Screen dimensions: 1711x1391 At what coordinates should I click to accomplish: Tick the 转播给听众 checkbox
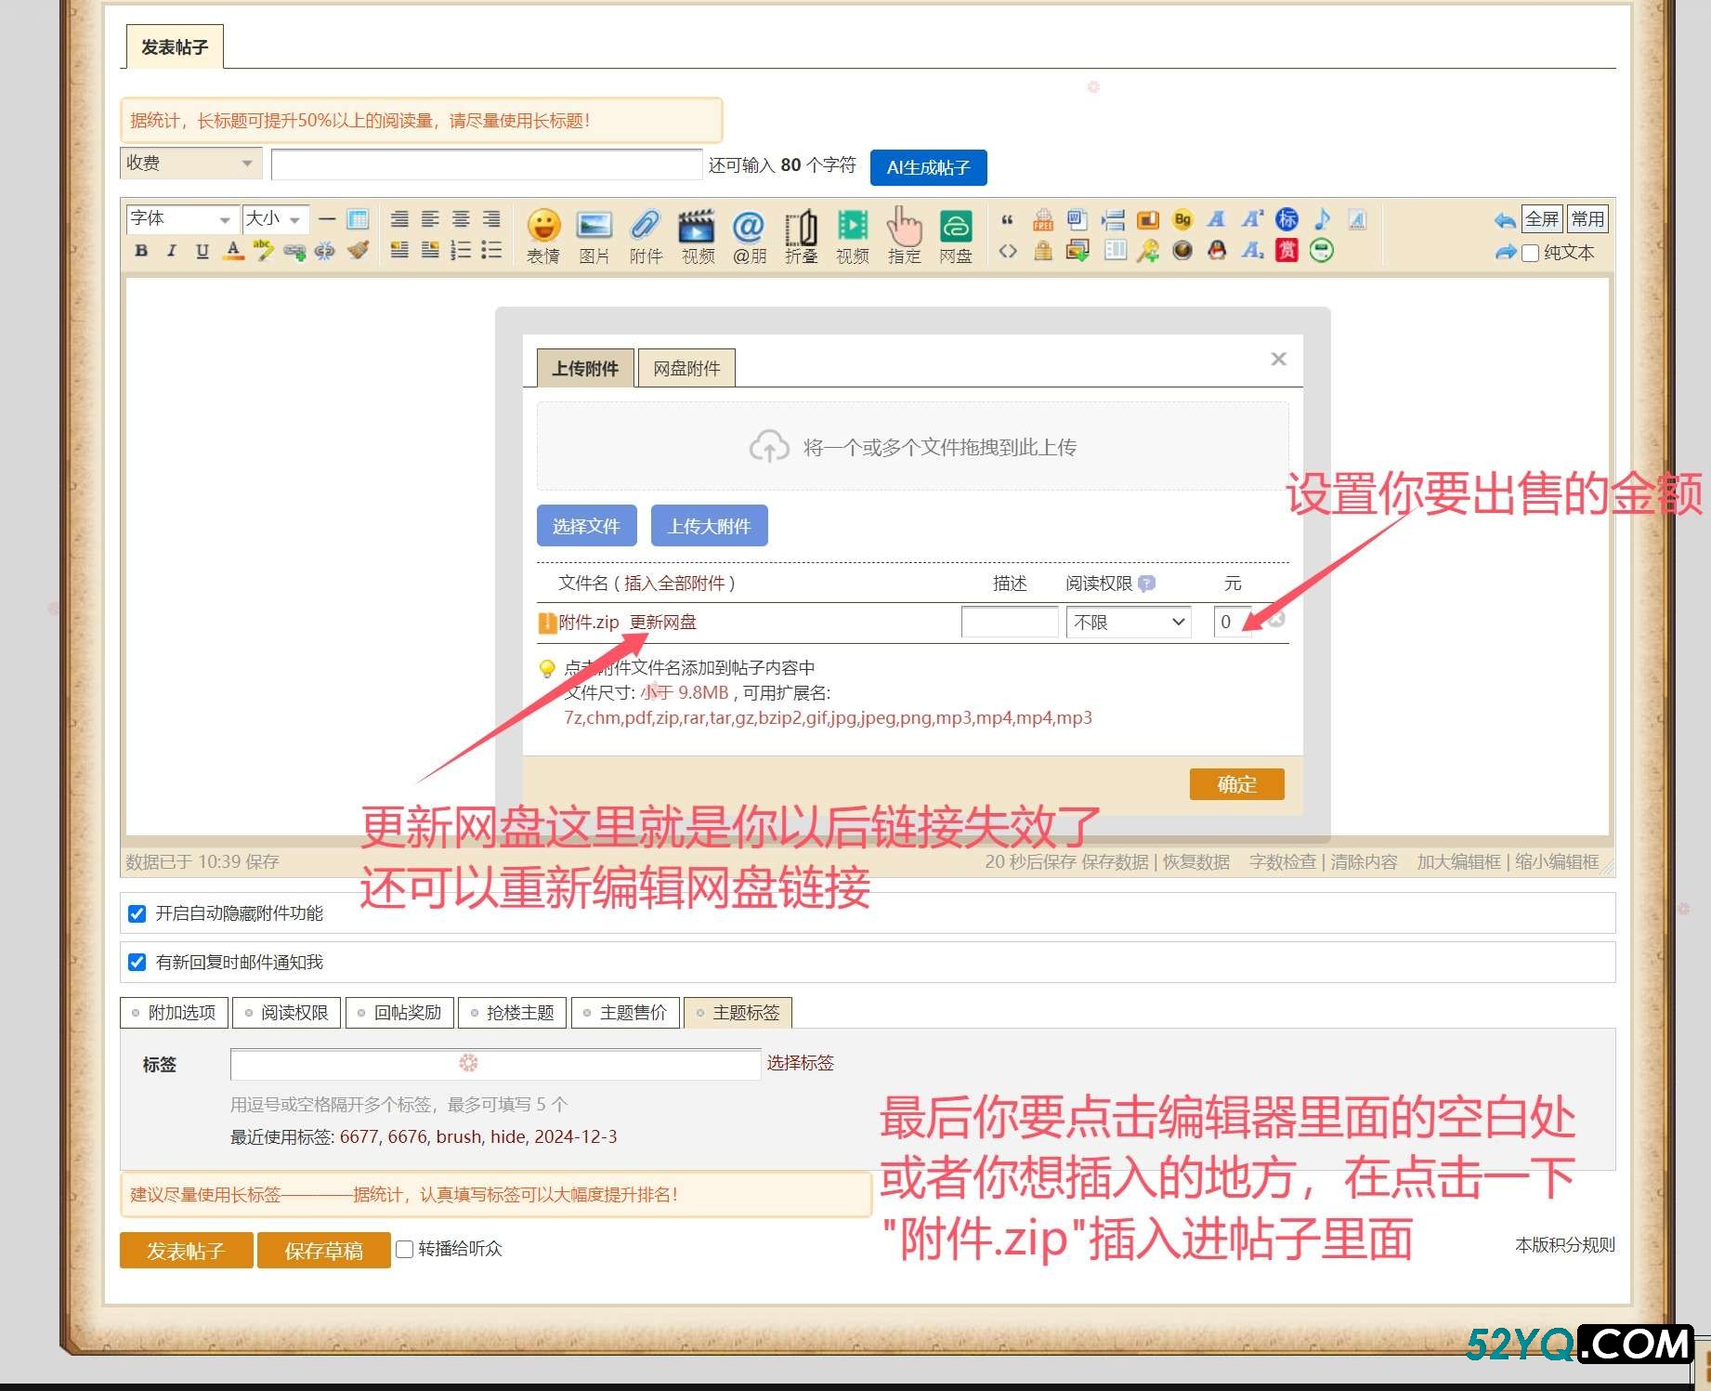405,1249
